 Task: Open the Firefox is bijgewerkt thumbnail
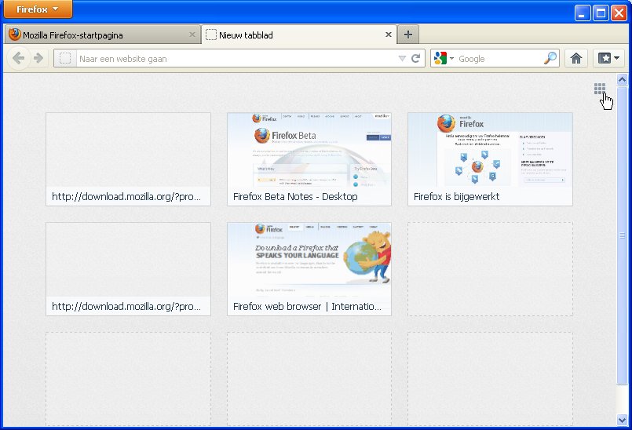(490, 159)
